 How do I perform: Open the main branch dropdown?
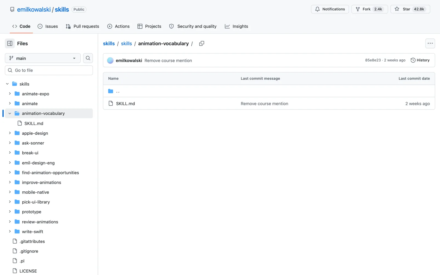point(43,58)
